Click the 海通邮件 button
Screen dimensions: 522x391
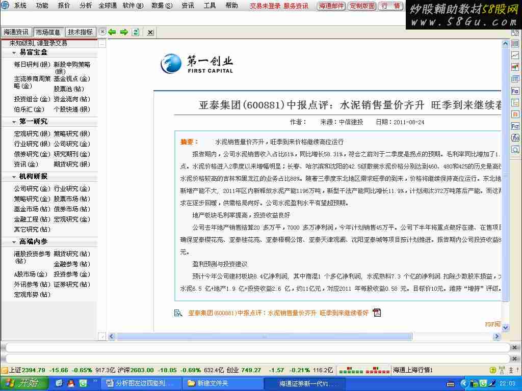coord(331,6)
